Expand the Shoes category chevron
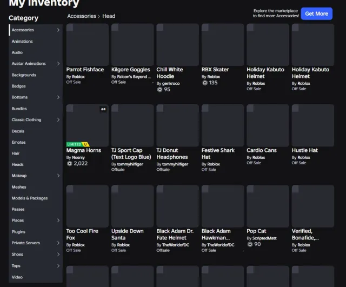 (58, 255)
